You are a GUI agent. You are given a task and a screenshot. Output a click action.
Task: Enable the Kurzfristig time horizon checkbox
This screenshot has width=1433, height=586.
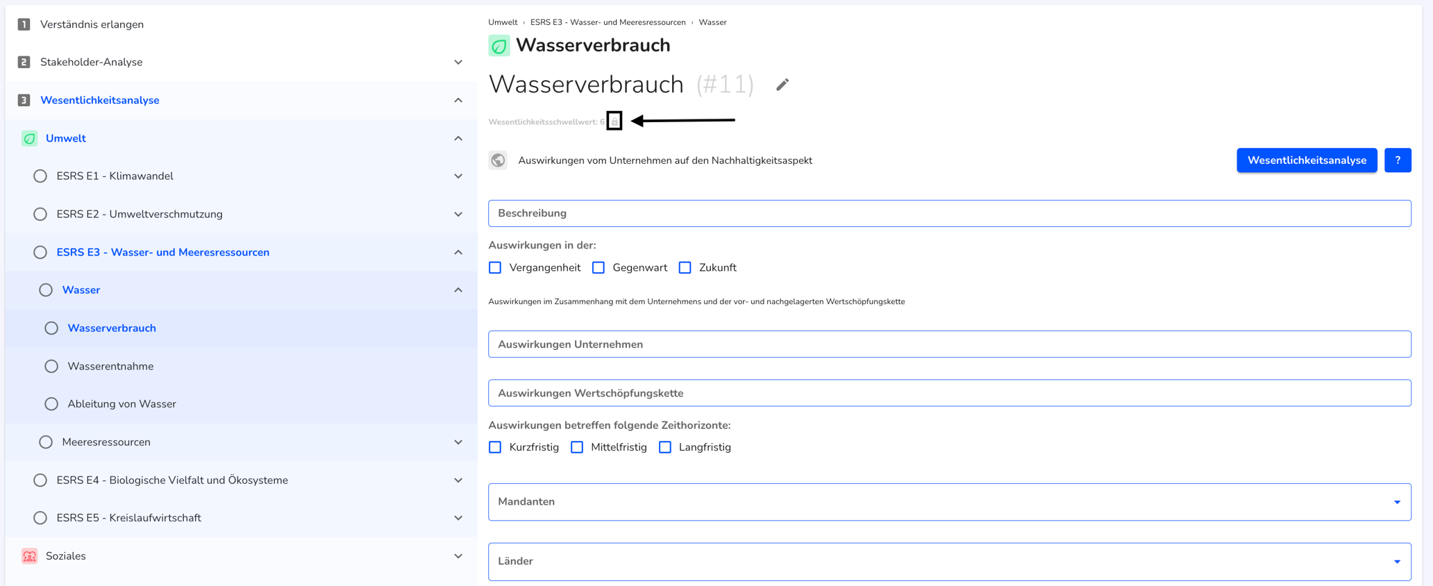tap(495, 447)
